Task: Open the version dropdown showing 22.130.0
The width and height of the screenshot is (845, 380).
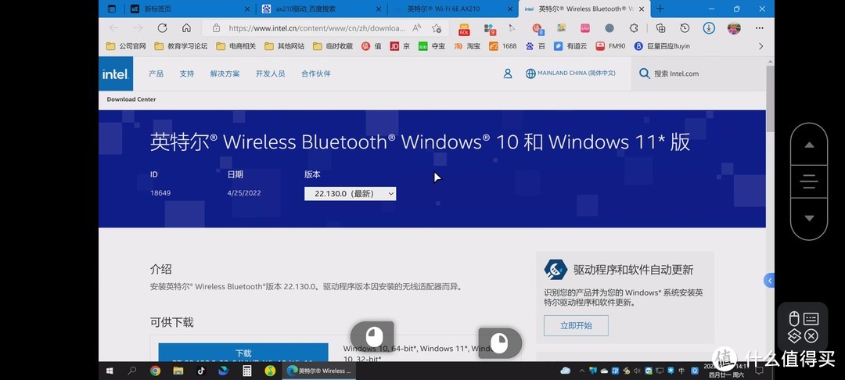Action: [x=351, y=194]
